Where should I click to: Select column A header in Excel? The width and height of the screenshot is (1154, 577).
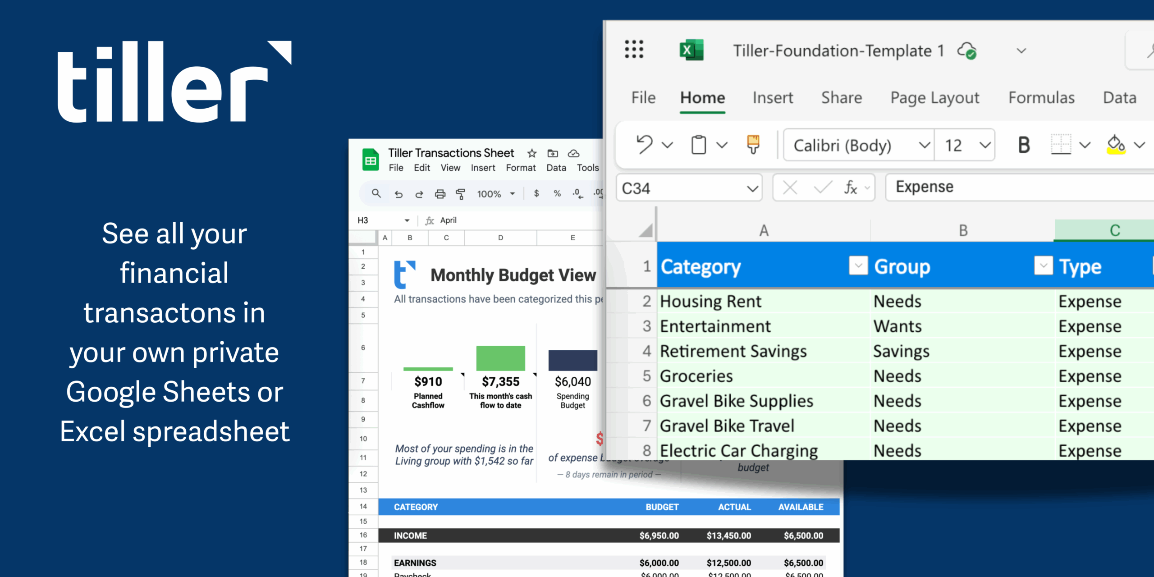764,231
